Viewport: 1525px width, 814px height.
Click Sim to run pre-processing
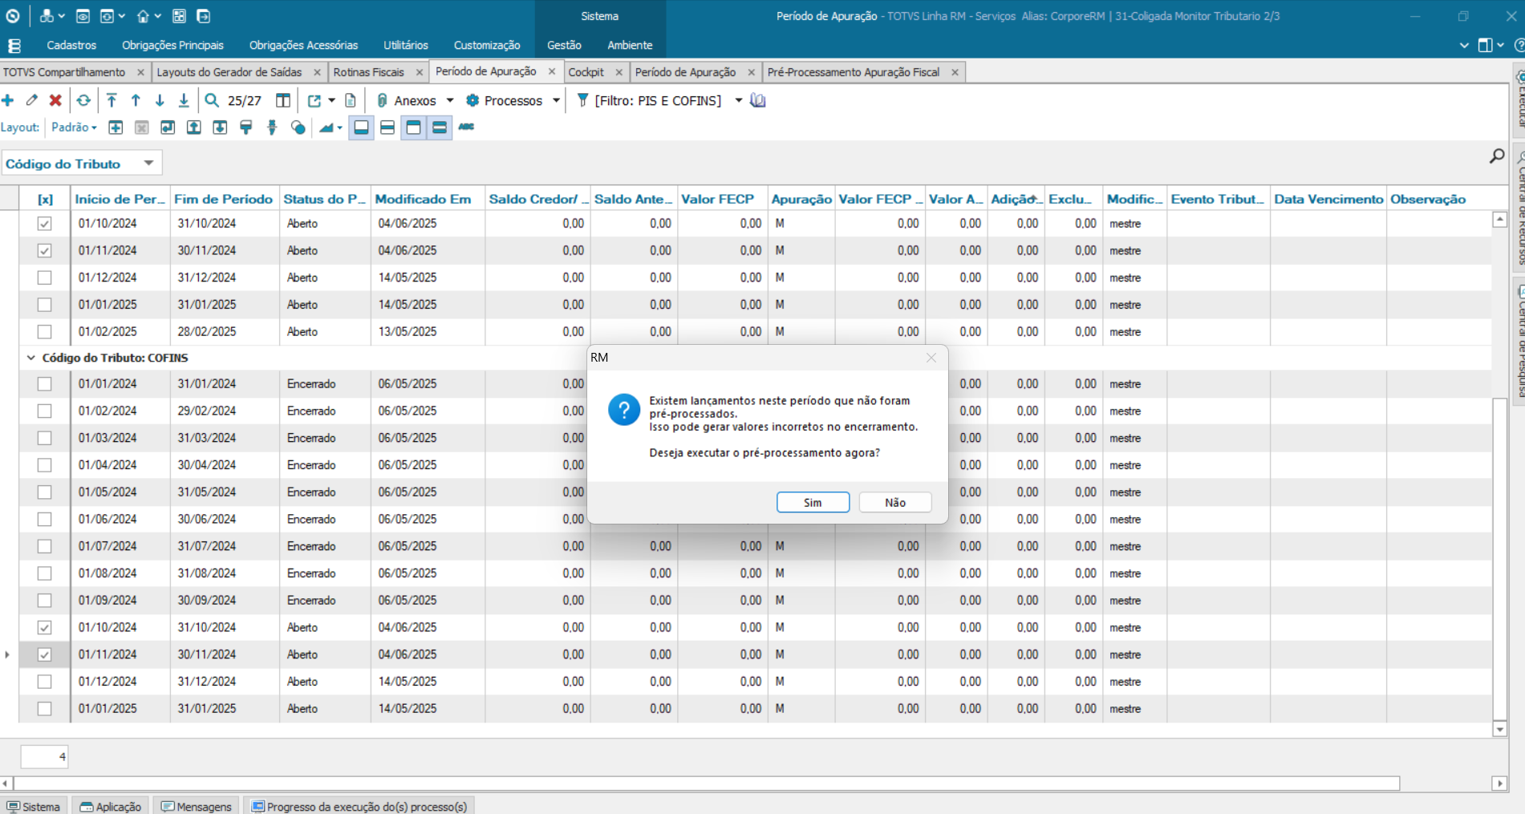[x=813, y=502]
